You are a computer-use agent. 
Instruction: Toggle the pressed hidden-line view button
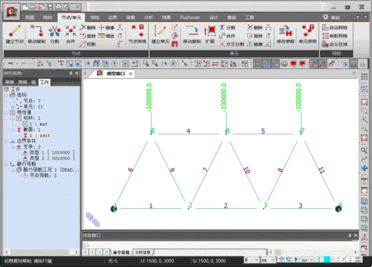tap(275, 64)
